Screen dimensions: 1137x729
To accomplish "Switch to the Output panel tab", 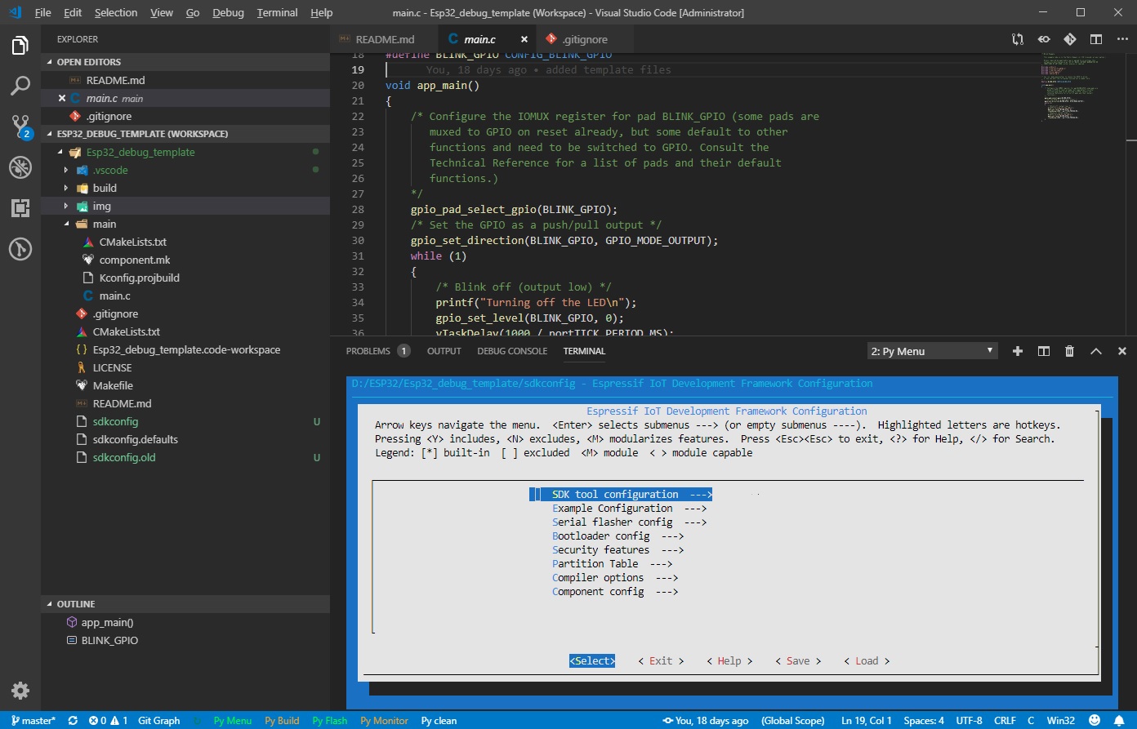I will [444, 351].
